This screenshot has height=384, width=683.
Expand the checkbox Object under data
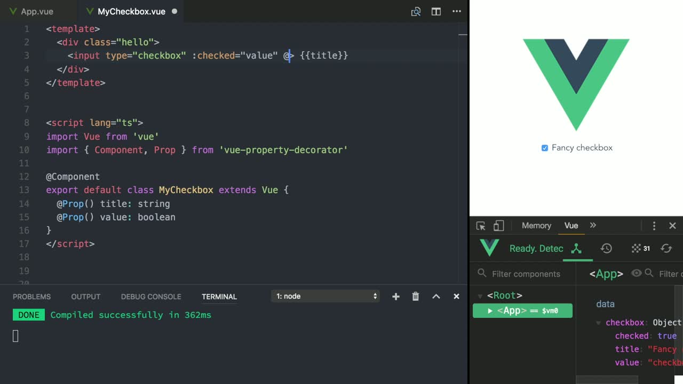(597, 322)
